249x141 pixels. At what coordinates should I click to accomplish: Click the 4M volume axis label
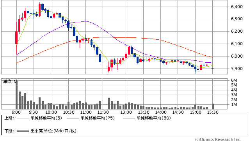pos(234,90)
